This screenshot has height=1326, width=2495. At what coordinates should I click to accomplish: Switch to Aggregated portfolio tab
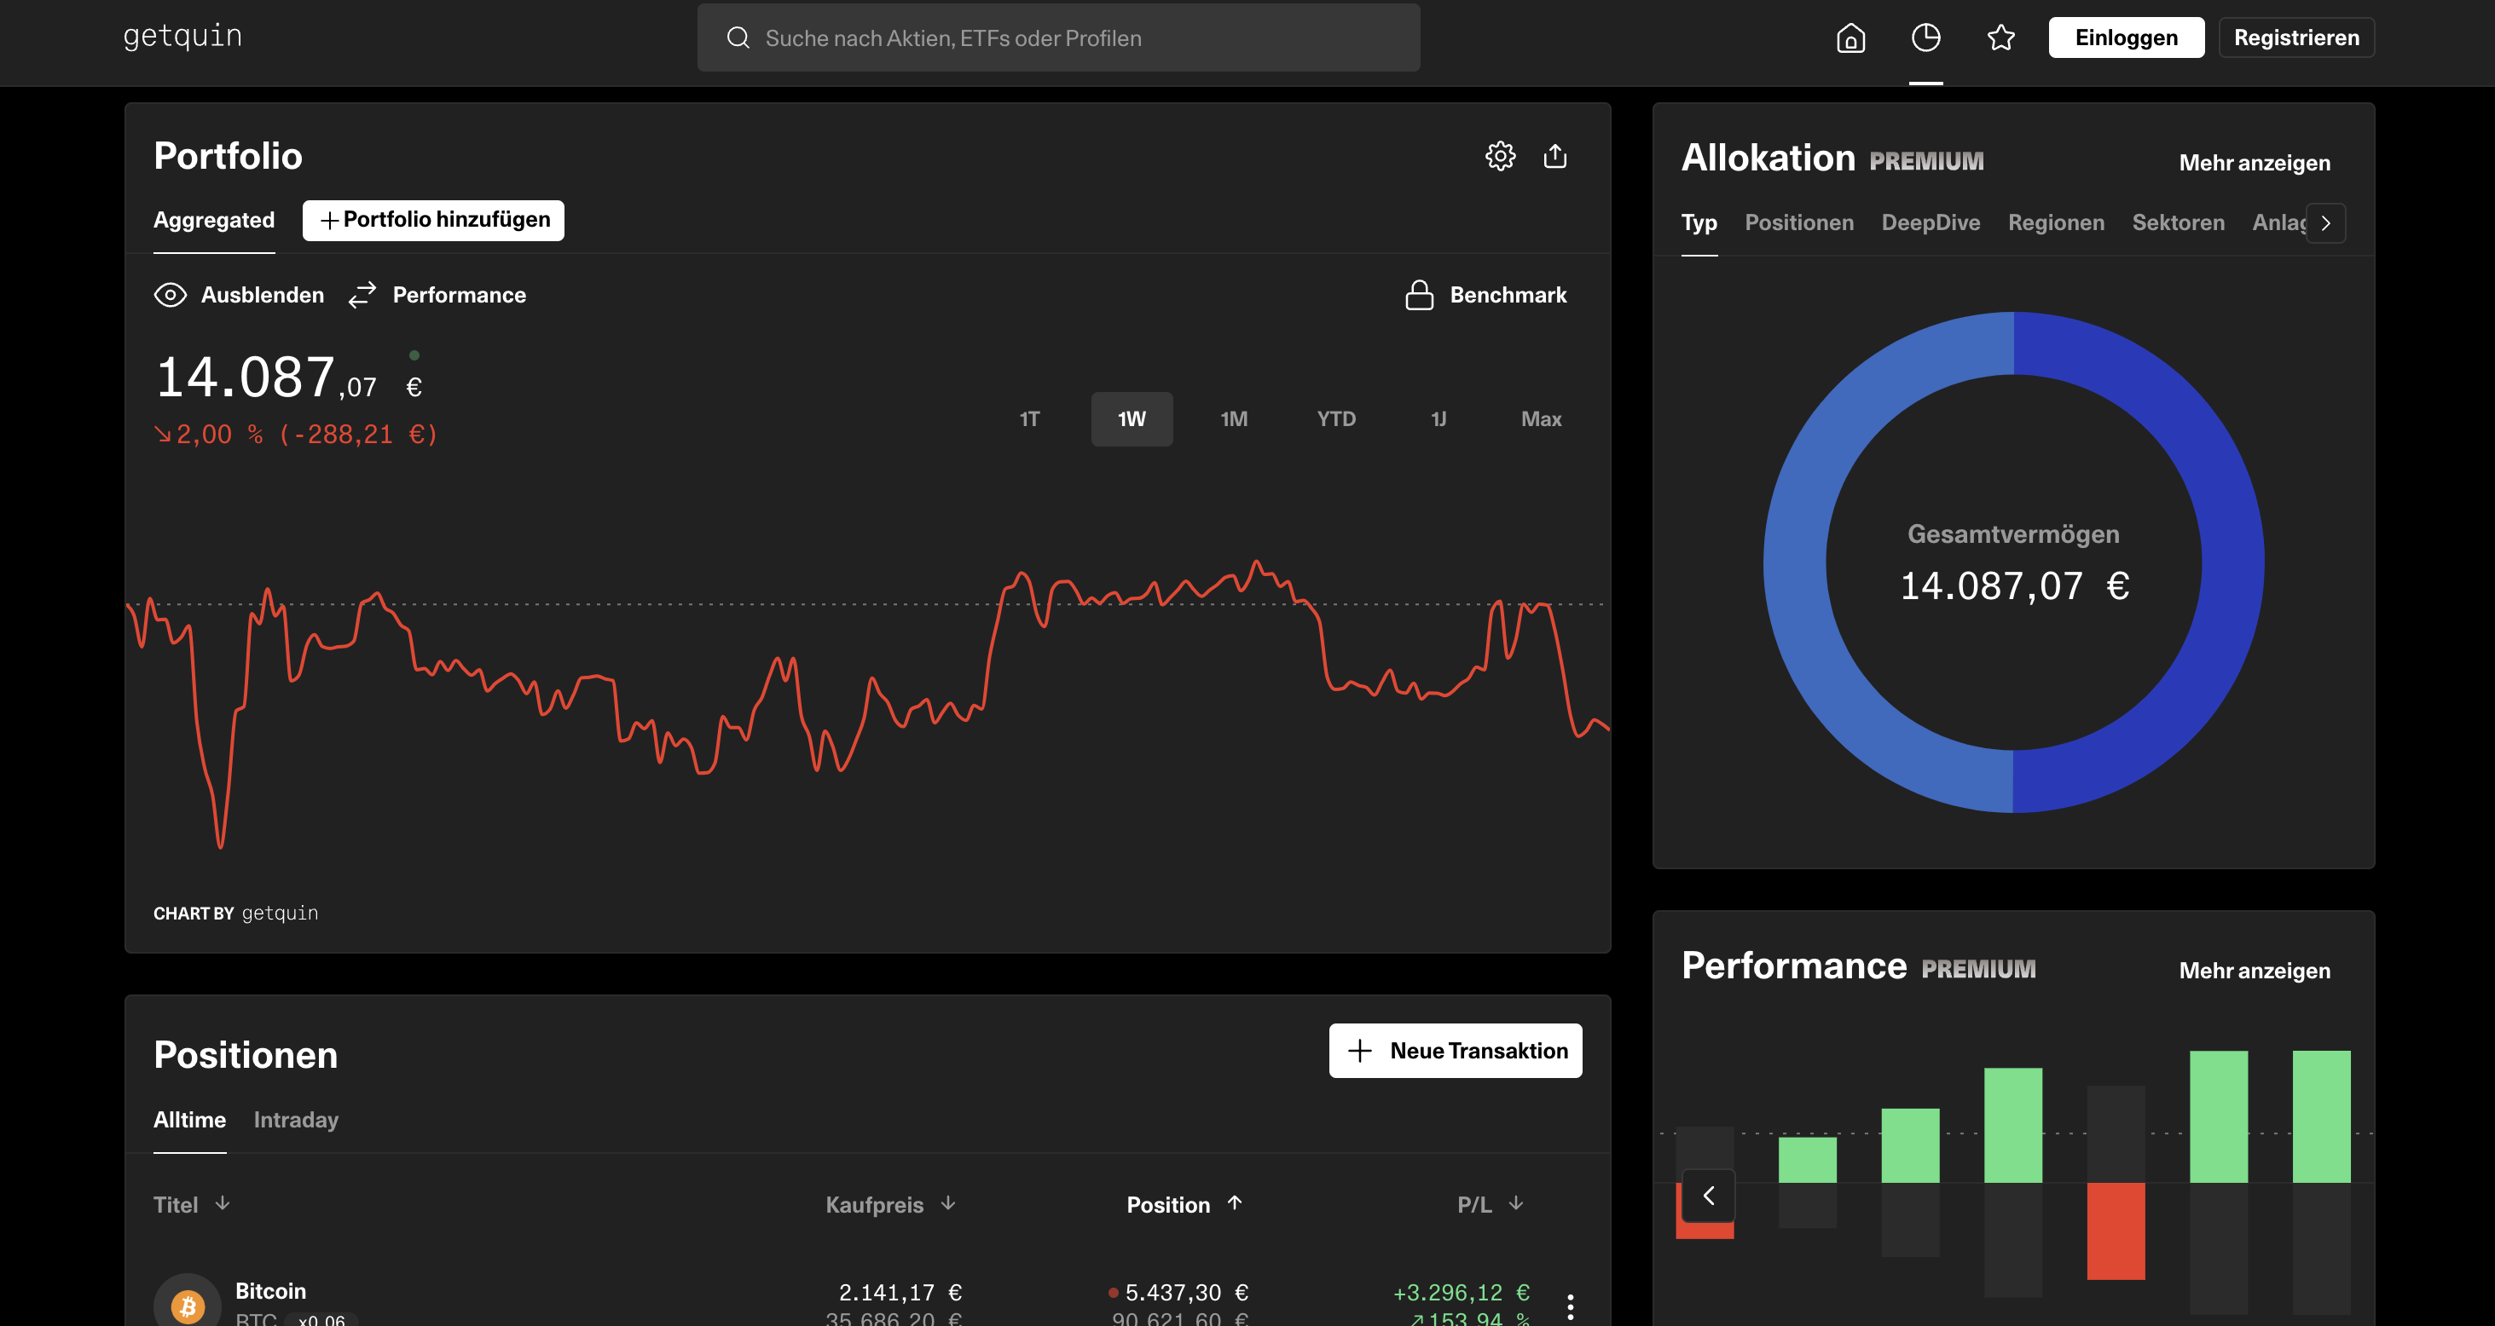point(214,221)
